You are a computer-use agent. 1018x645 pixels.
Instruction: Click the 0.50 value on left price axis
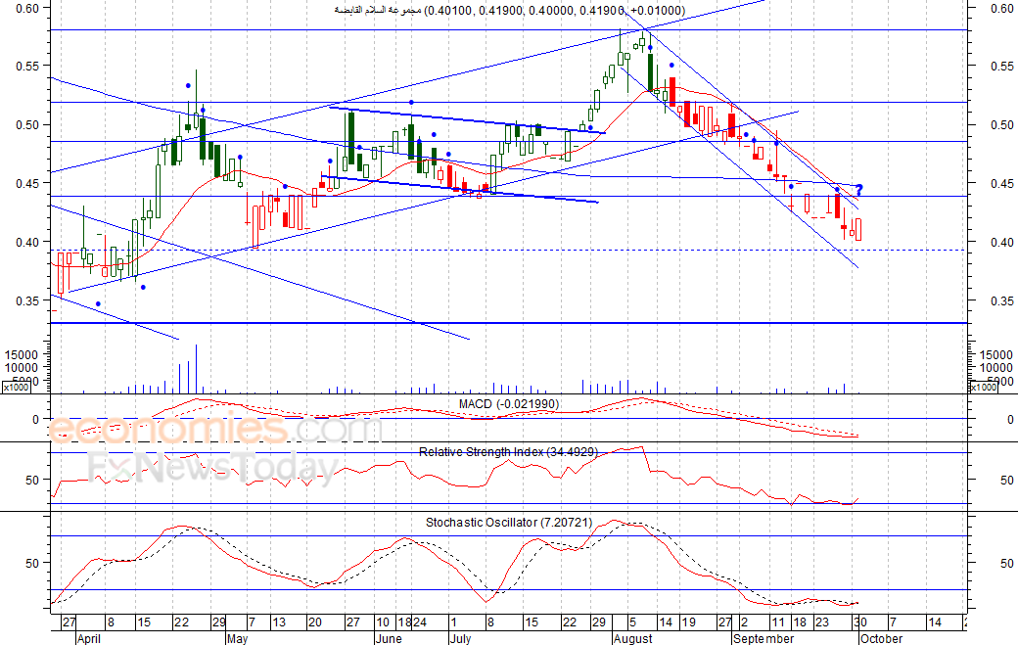point(27,124)
